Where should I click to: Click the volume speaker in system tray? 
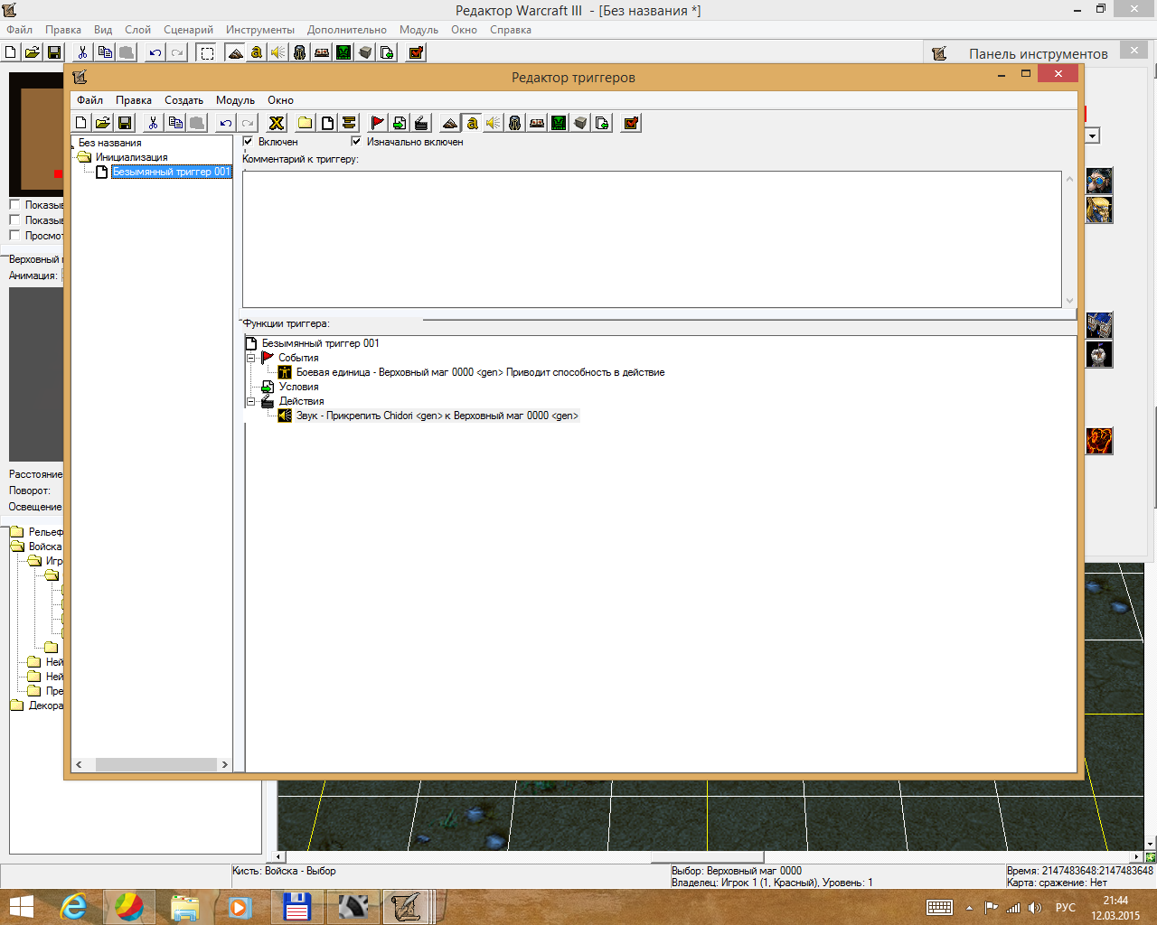(x=1035, y=907)
